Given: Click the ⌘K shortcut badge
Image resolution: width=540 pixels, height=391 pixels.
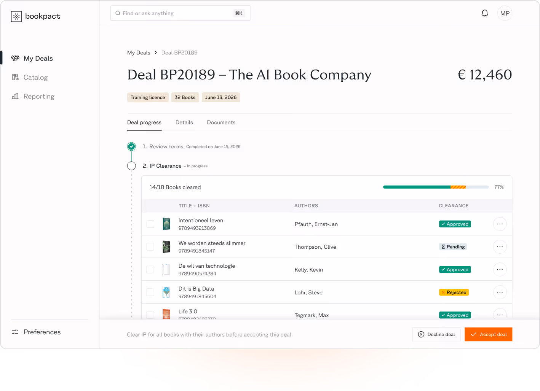Looking at the screenshot, I should (x=239, y=13).
